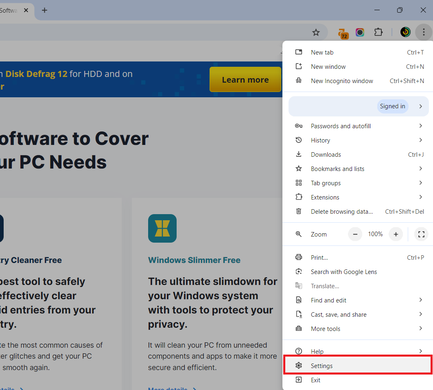This screenshot has width=433, height=390.
Task: Expand the History submenu arrow
Action: click(x=420, y=140)
